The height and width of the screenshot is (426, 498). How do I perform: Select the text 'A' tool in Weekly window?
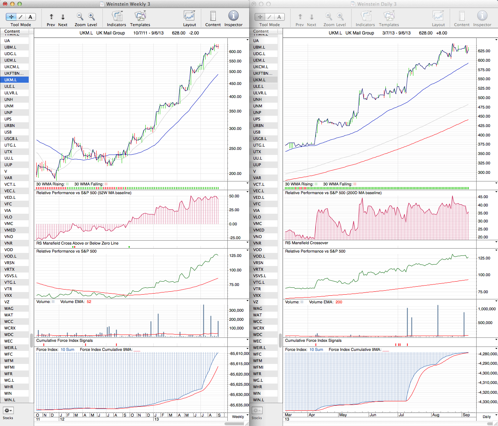30,17
